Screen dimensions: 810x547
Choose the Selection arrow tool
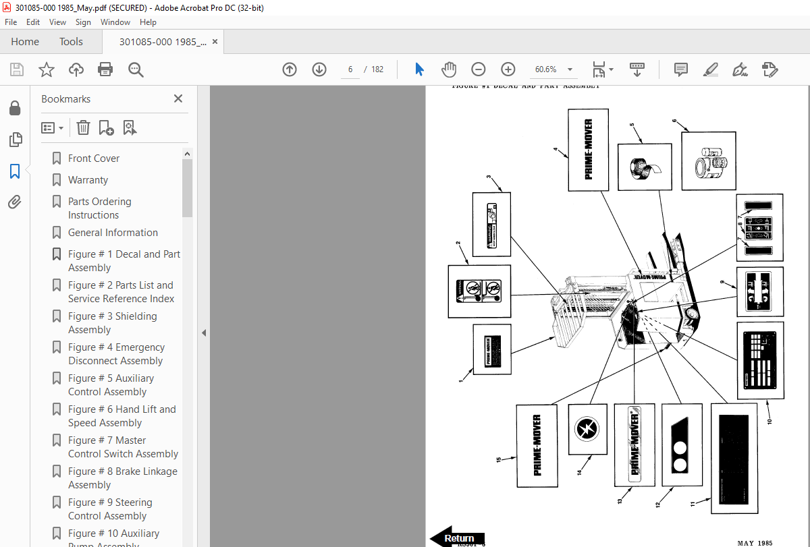419,69
